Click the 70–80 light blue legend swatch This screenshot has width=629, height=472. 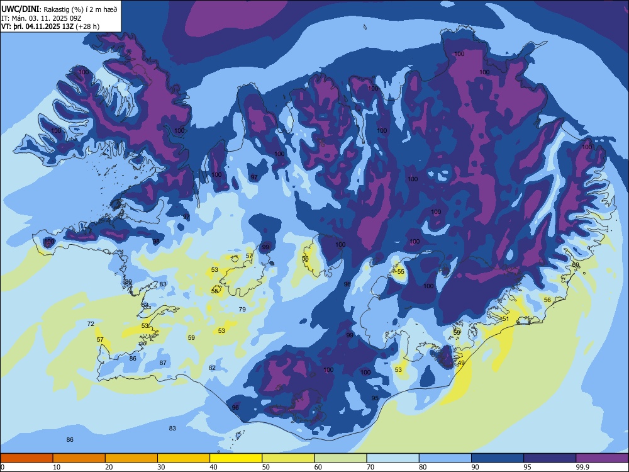tap(392, 458)
